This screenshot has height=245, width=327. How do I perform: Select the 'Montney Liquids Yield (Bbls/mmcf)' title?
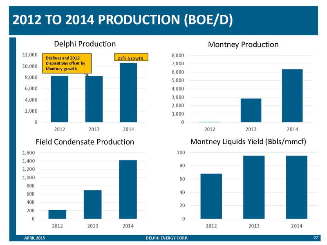coord(248,142)
